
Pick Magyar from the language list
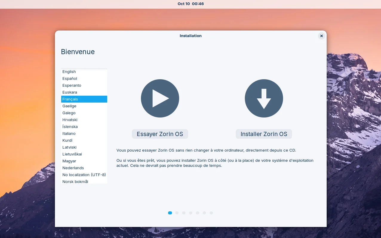click(x=69, y=161)
